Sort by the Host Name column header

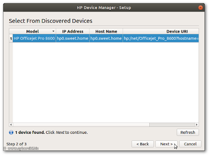[x=106, y=31]
